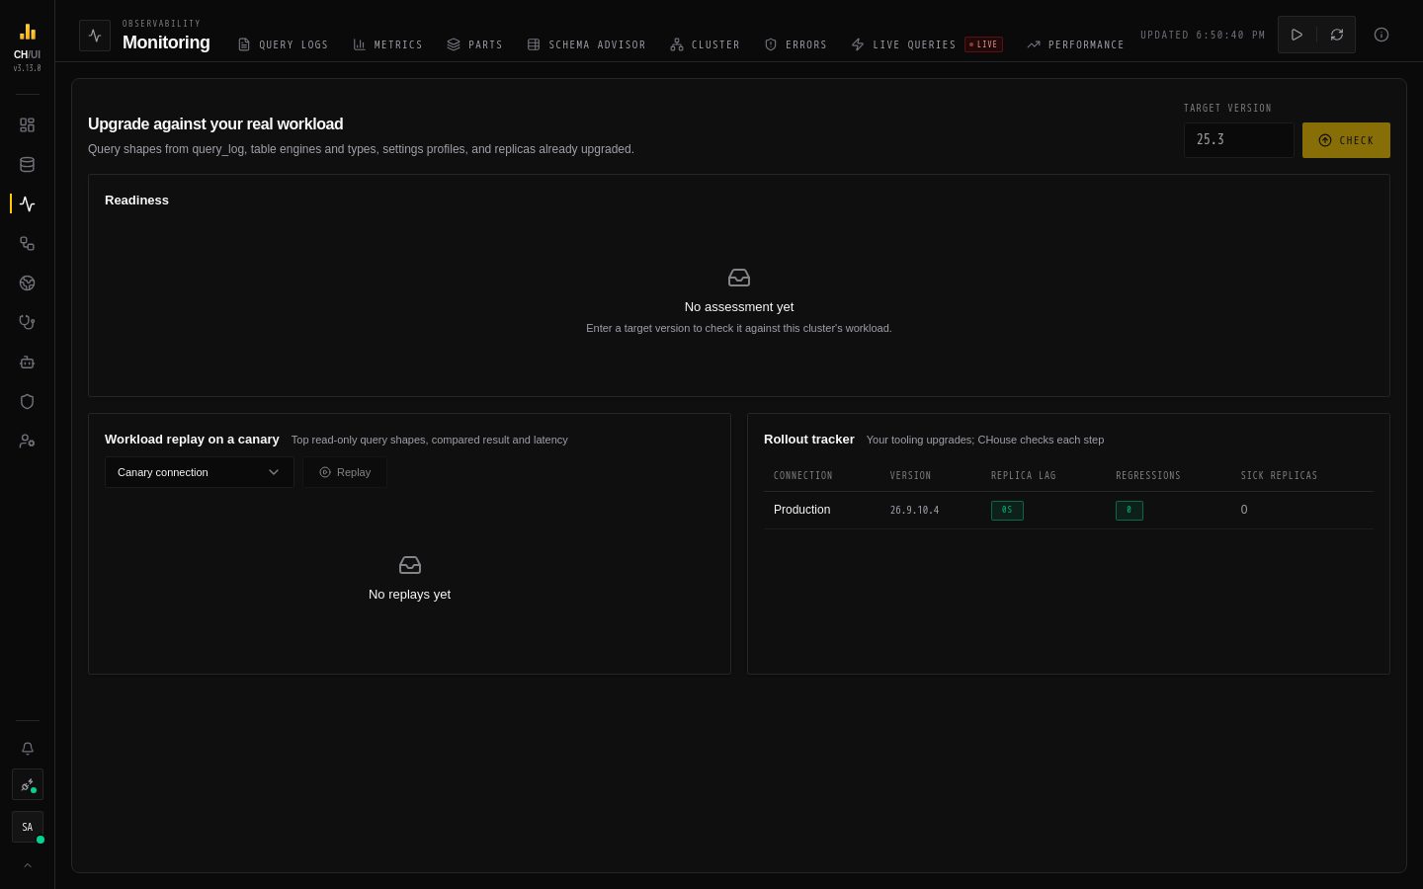Viewport: 1423px width, 889px height.
Task: Click the Replay button
Action: [344, 472]
